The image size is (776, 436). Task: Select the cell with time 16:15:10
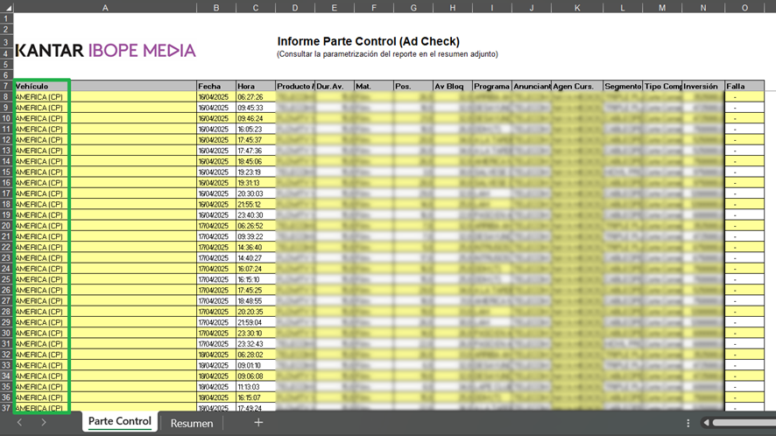coord(256,279)
